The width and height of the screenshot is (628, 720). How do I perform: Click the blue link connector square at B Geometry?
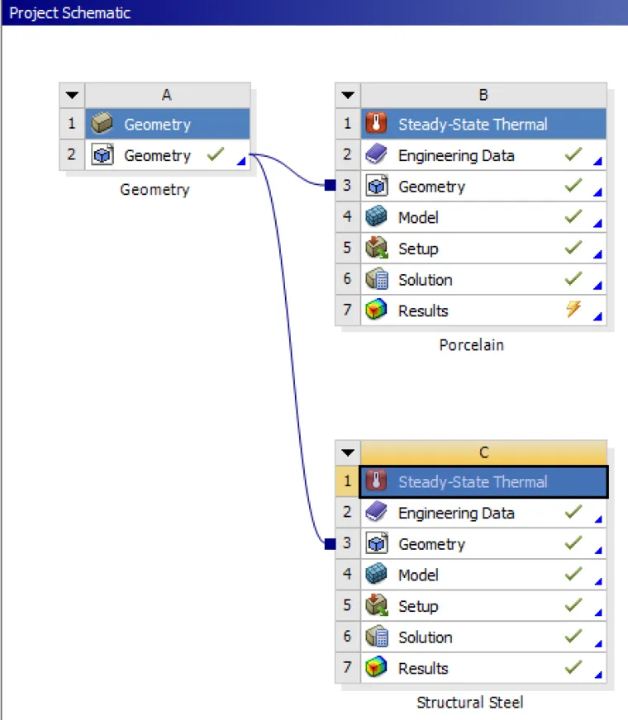(x=330, y=185)
